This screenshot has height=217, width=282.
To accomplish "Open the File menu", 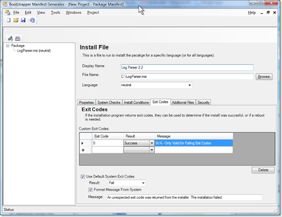I will [16, 13].
